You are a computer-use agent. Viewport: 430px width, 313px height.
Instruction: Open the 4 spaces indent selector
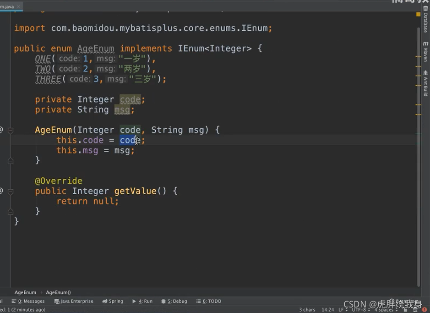coord(386,310)
